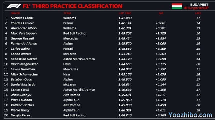Click the Aston Martin Aramco team for Vettel
Viewport: 215px width, 120px height.
[x=79, y=59]
